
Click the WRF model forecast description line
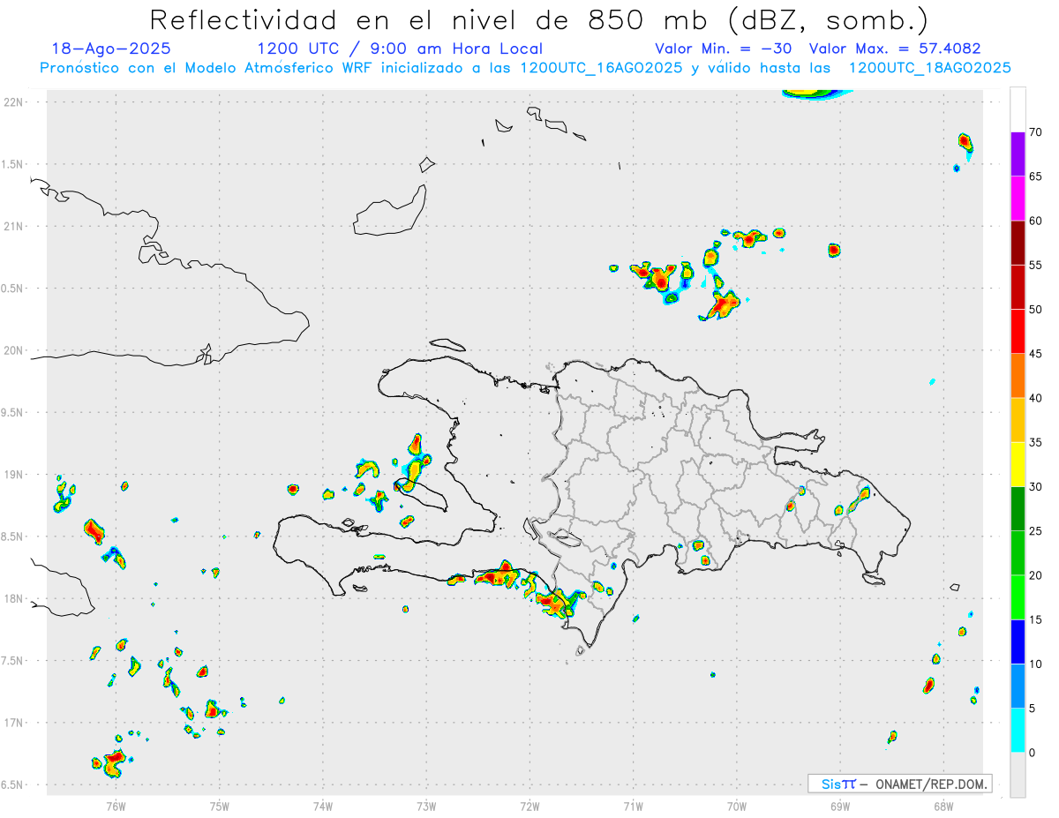tap(526, 68)
